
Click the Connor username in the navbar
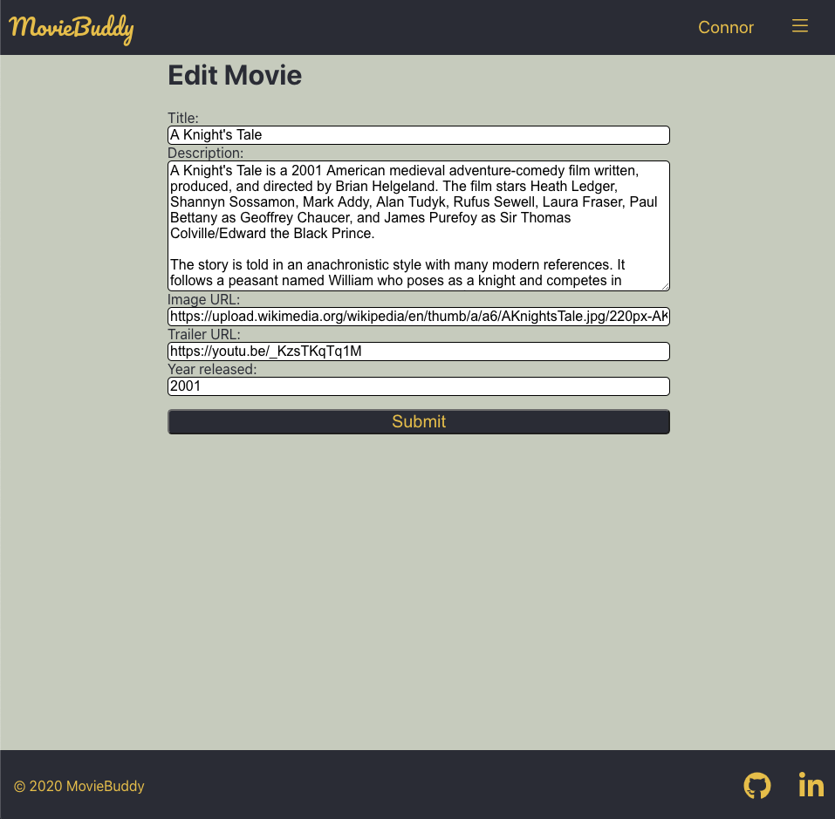tap(726, 27)
